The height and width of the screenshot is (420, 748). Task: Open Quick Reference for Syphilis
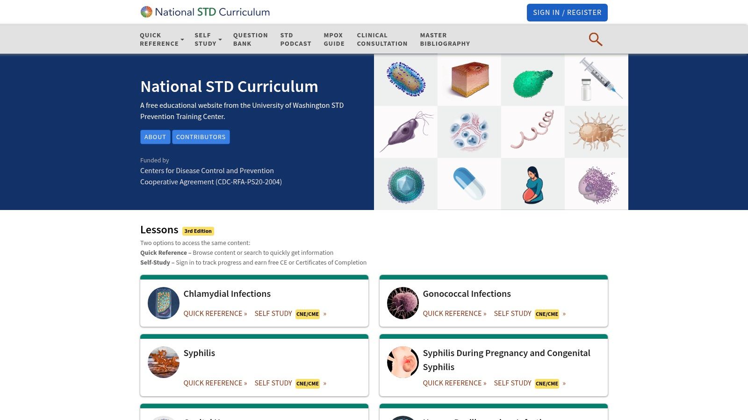(215, 383)
